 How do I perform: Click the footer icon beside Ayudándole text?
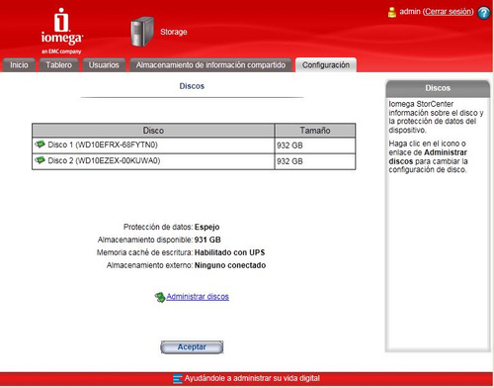[x=178, y=379]
